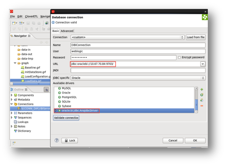Viewport: 226px width, 166px height.
Task: Open the Navigate menu
Action: (45, 17)
